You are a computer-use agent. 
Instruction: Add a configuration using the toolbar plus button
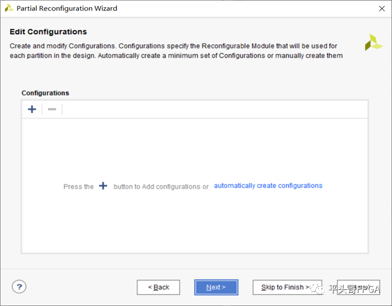tap(32, 109)
